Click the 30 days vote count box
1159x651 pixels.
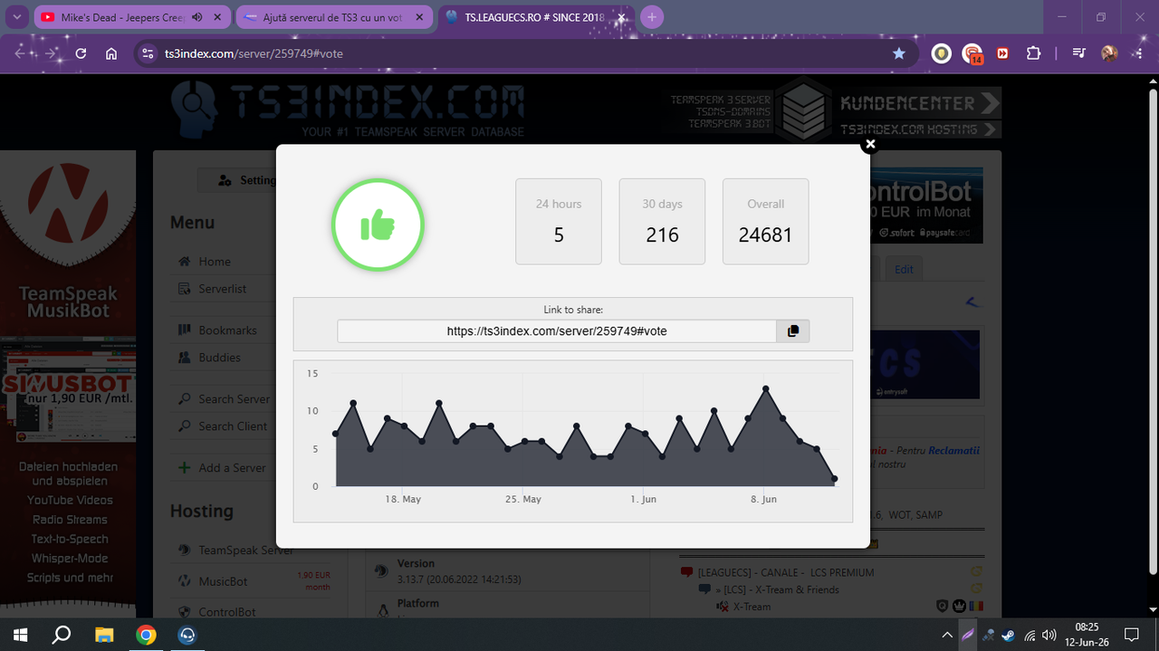[662, 222]
